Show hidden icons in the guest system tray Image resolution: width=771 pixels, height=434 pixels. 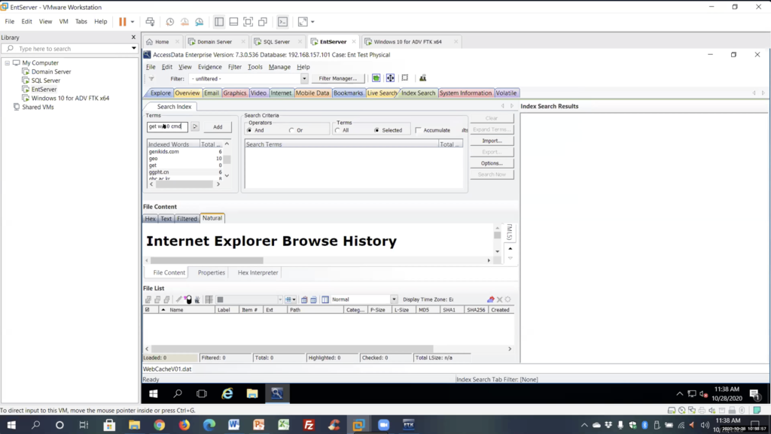680,393
